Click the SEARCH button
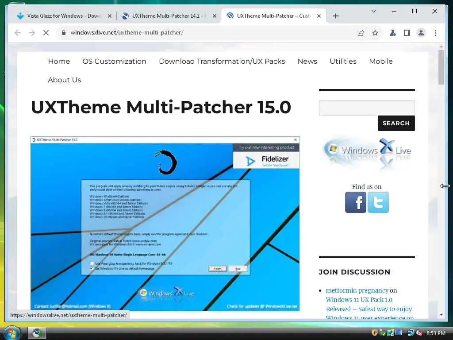 (x=396, y=123)
